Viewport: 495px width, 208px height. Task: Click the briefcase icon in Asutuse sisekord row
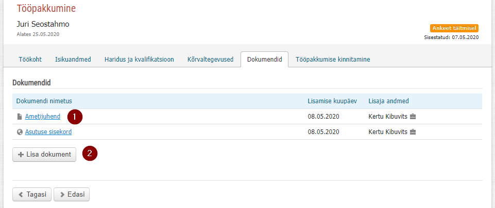413,132
